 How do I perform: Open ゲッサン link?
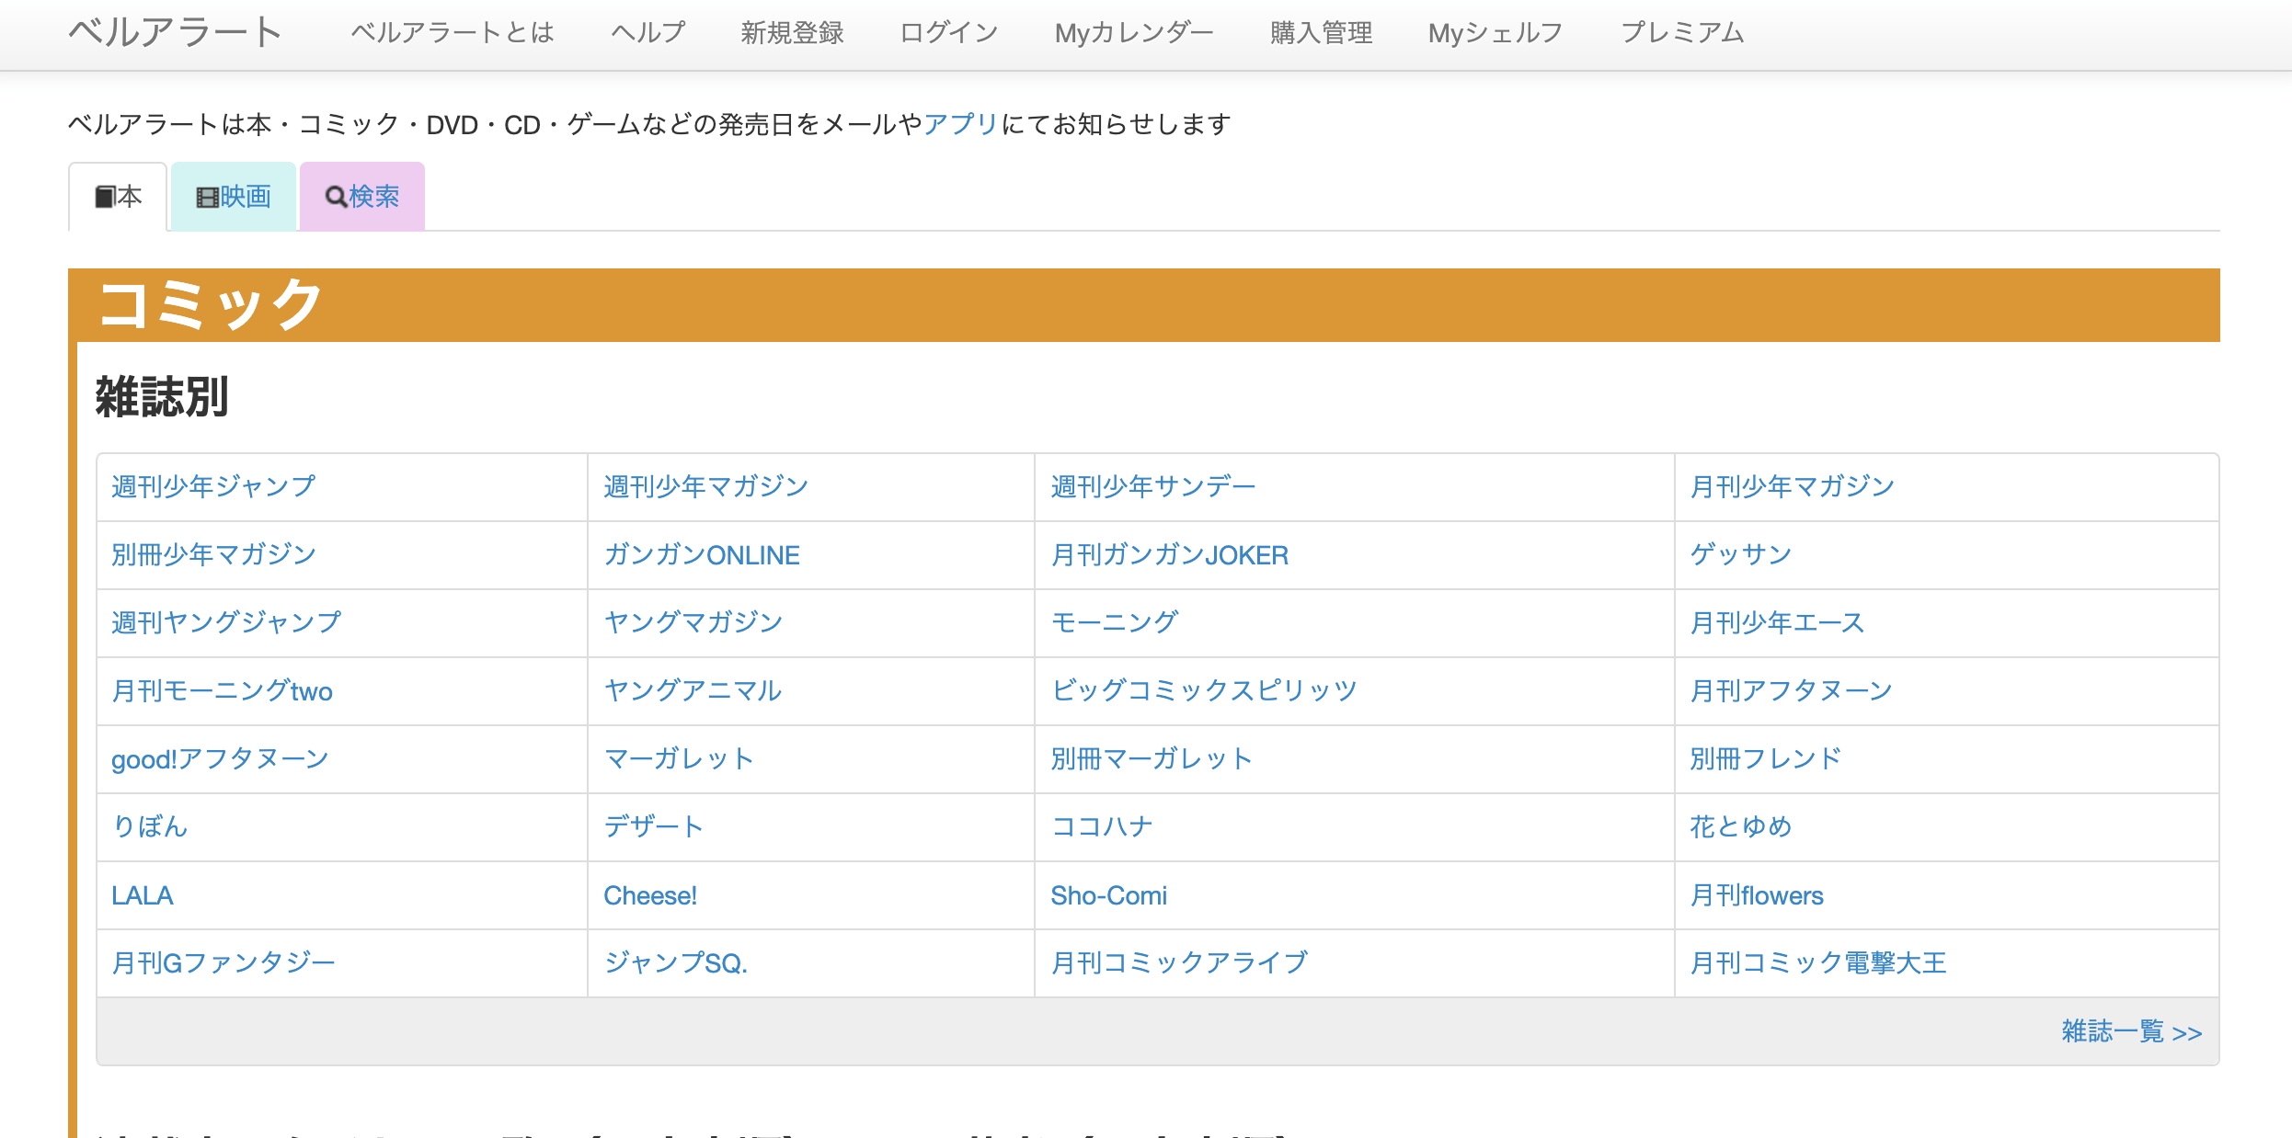(x=1741, y=554)
